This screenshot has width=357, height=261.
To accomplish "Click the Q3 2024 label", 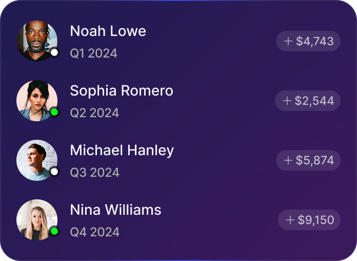I will pos(94,173).
